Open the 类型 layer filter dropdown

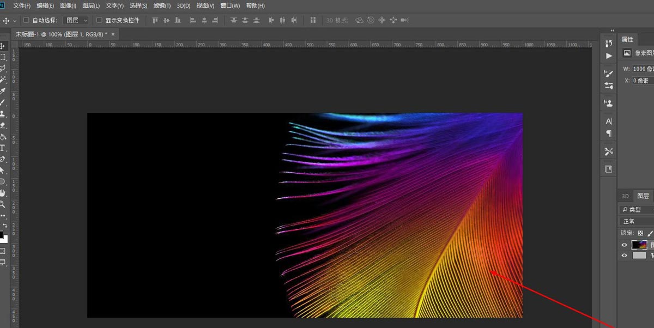[638, 210]
